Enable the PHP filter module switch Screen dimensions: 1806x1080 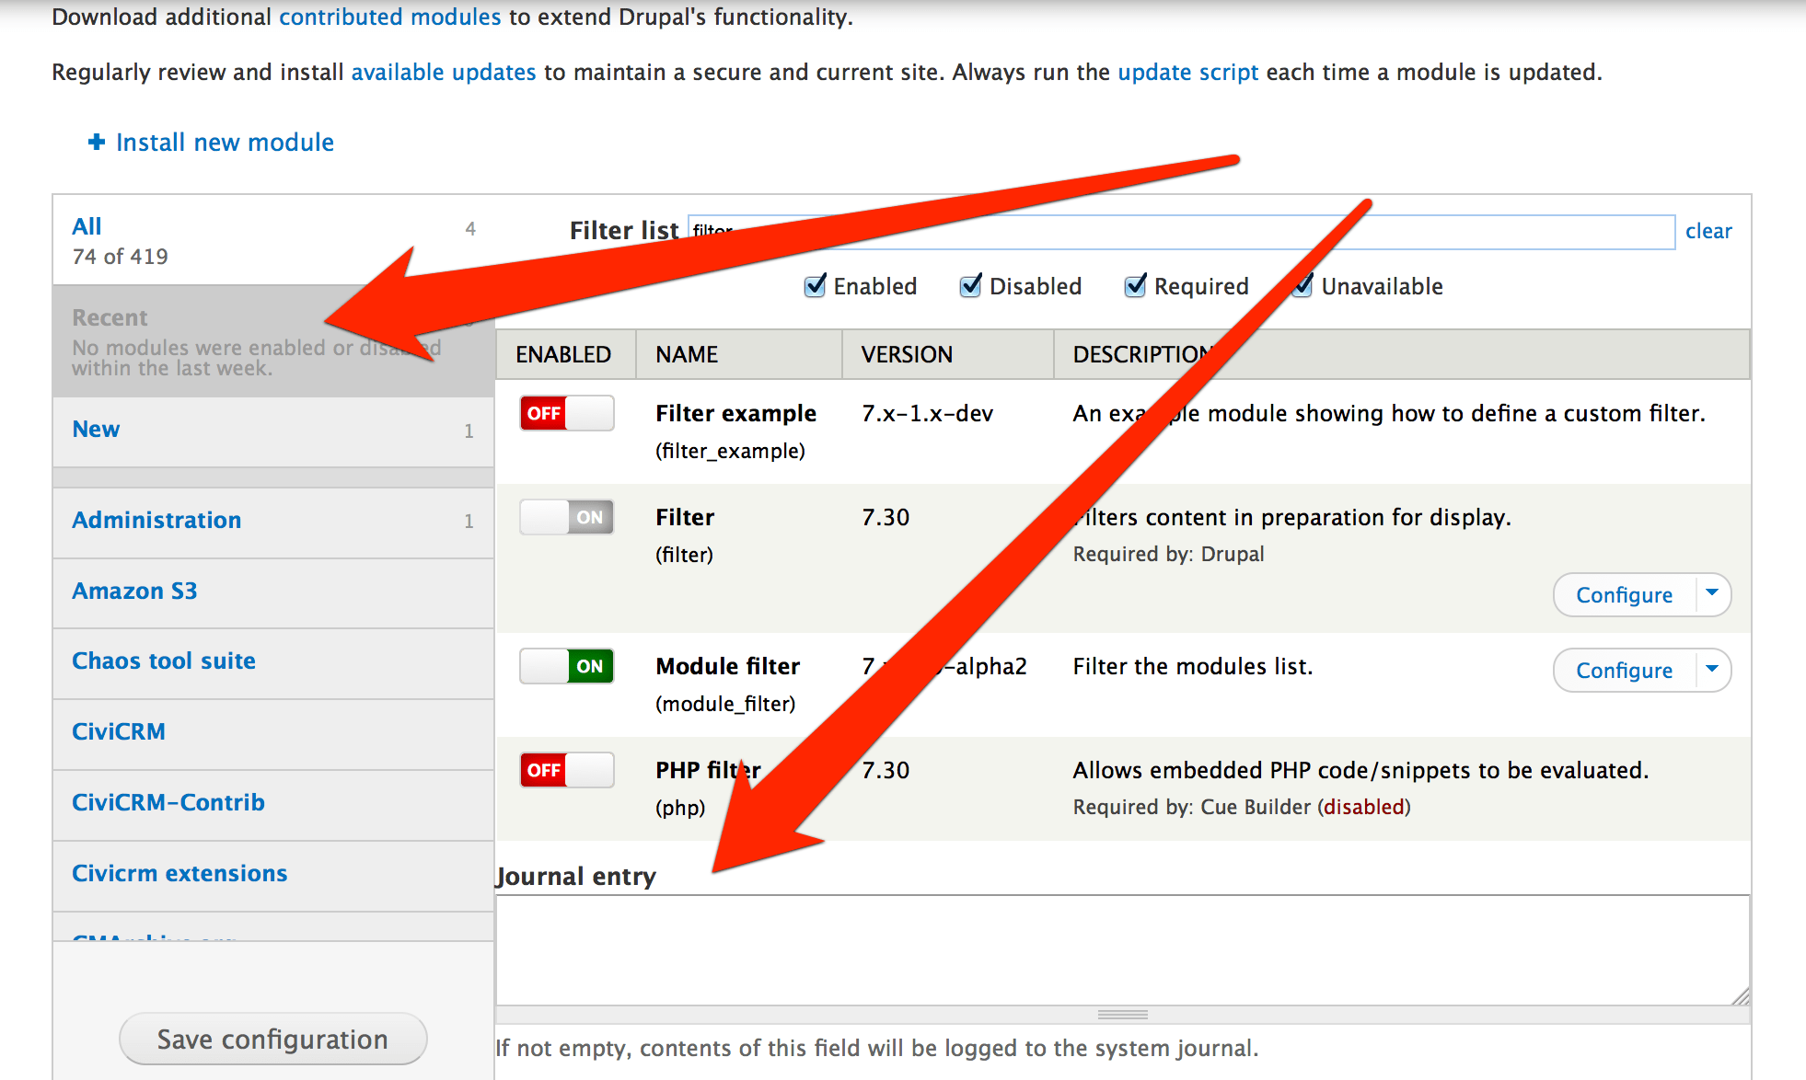(x=565, y=770)
